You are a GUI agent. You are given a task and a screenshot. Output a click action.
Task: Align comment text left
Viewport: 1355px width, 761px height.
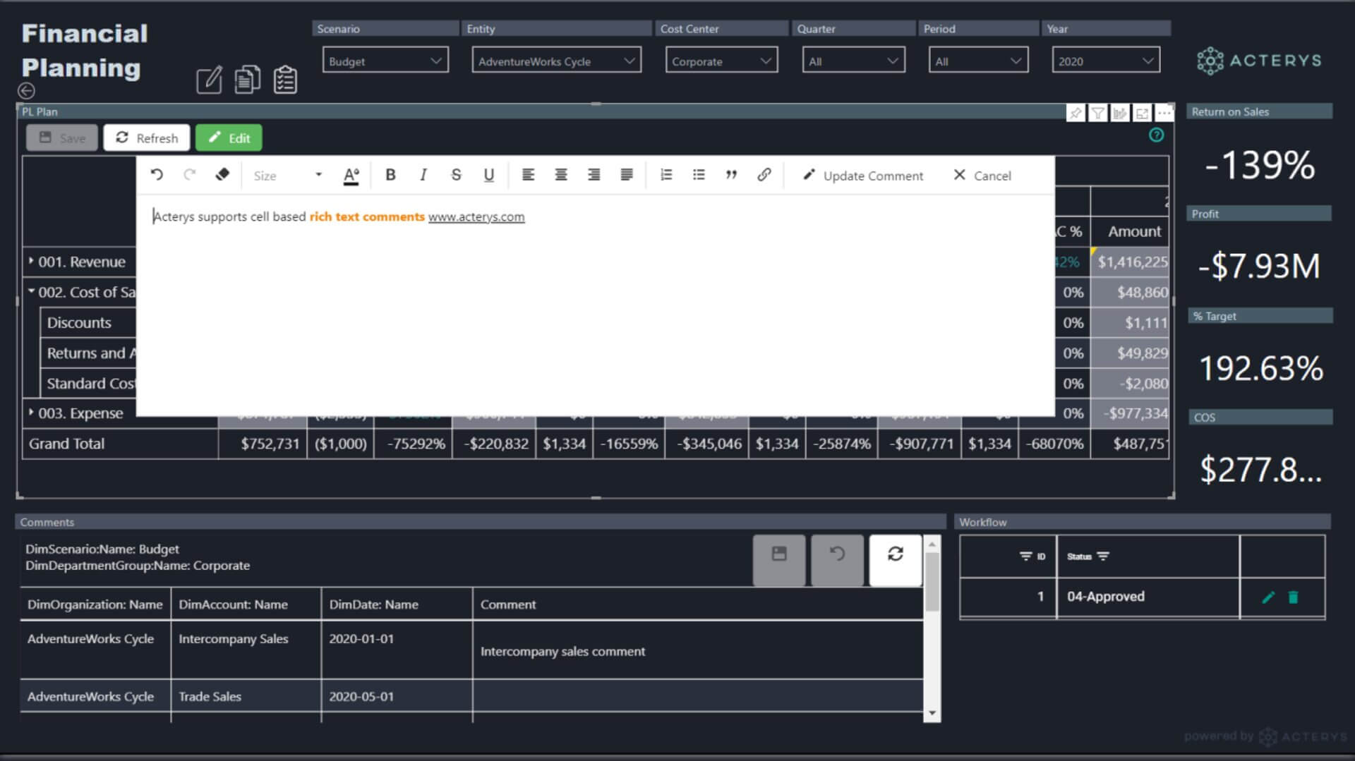pyautogui.click(x=528, y=175)
